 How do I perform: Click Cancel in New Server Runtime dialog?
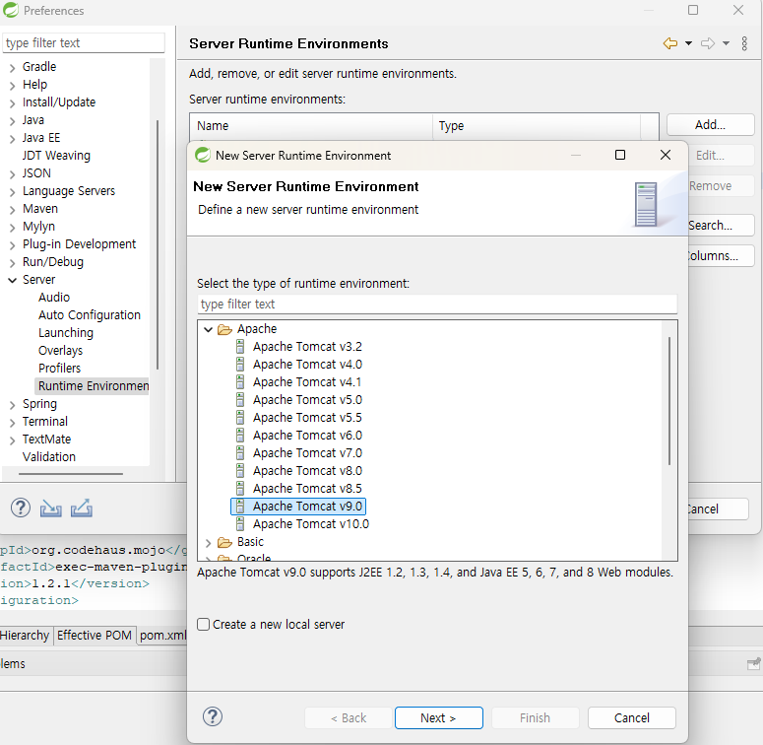[x=632, y=717]
